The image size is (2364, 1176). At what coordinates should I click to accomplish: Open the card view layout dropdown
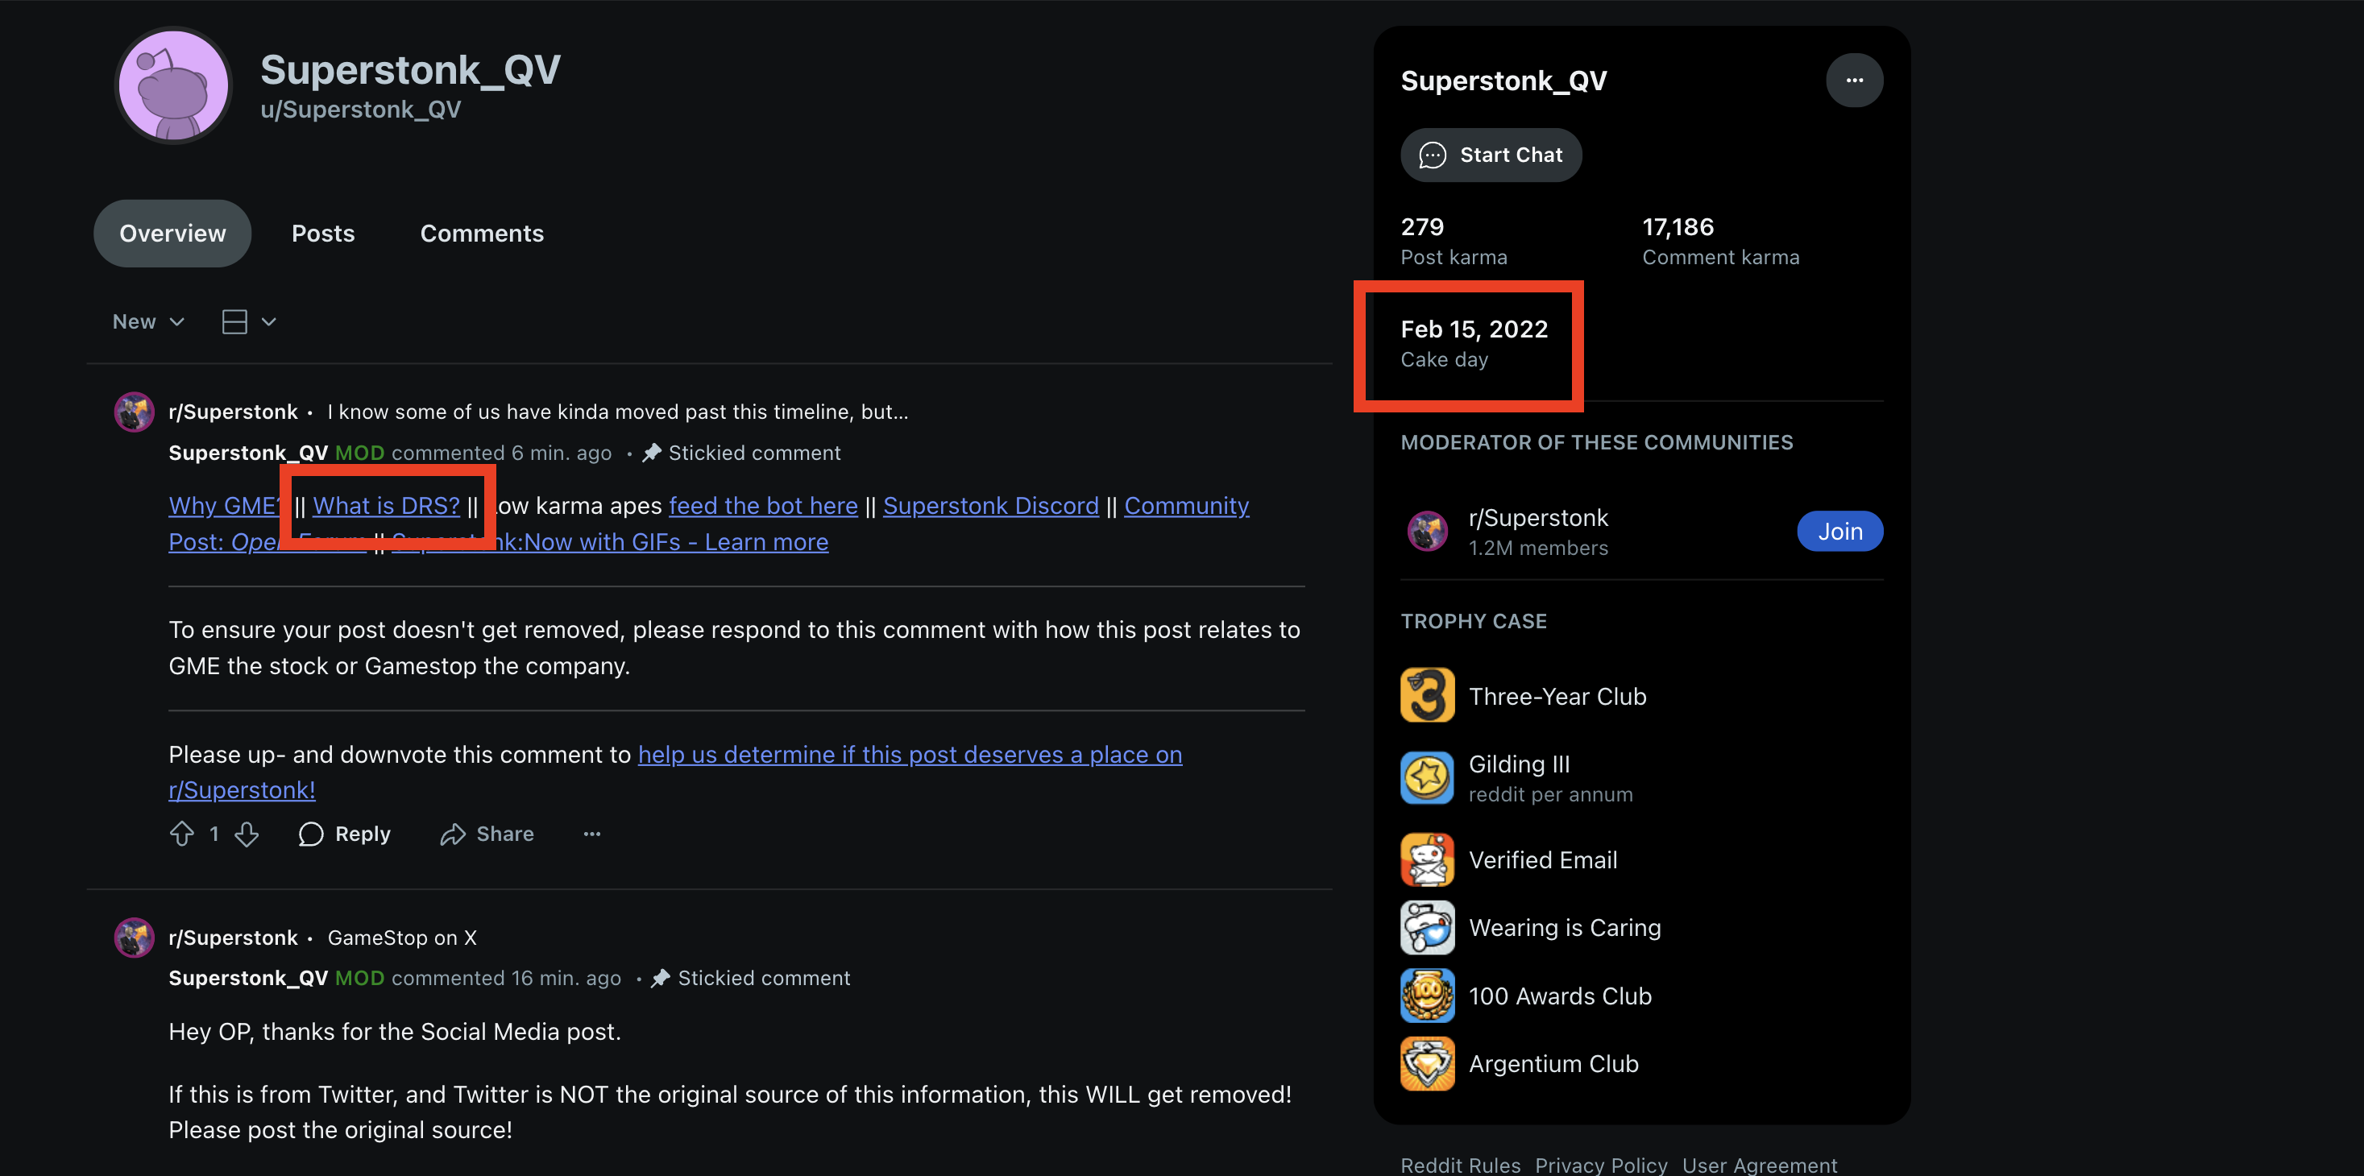pyautogui.click(x=249, y=322)
